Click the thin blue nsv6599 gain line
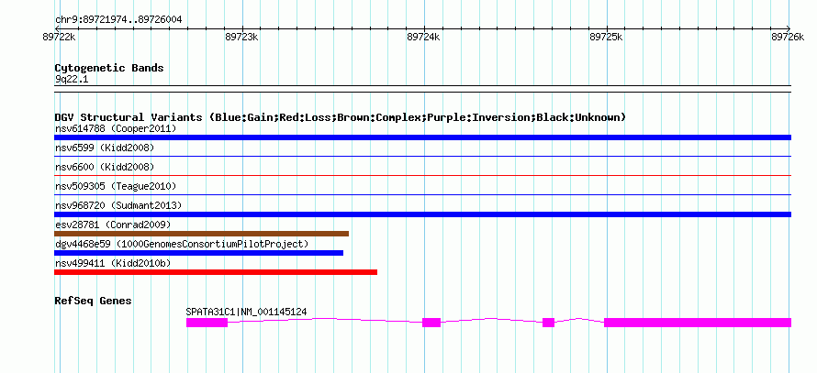 point(422,156)
